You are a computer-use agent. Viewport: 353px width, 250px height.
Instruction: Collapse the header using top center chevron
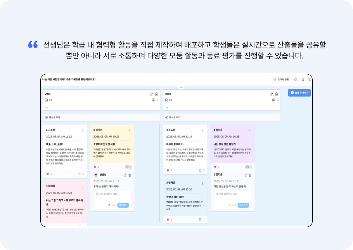tap(180, 87)
